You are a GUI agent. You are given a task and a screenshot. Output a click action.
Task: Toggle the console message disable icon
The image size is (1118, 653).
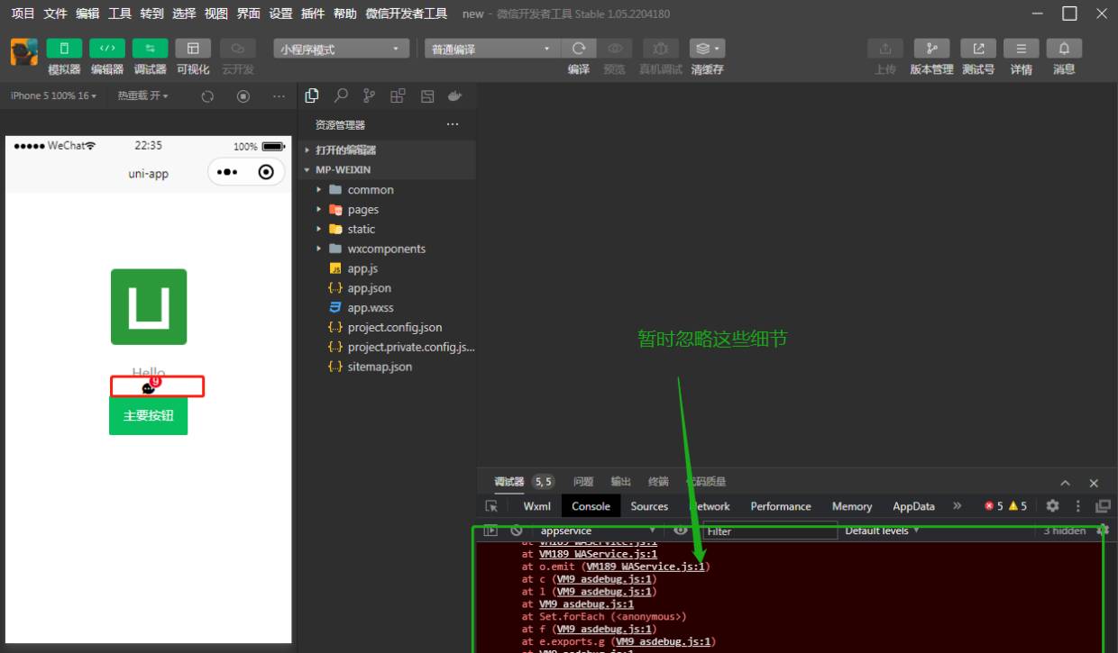tap(518, 531)
